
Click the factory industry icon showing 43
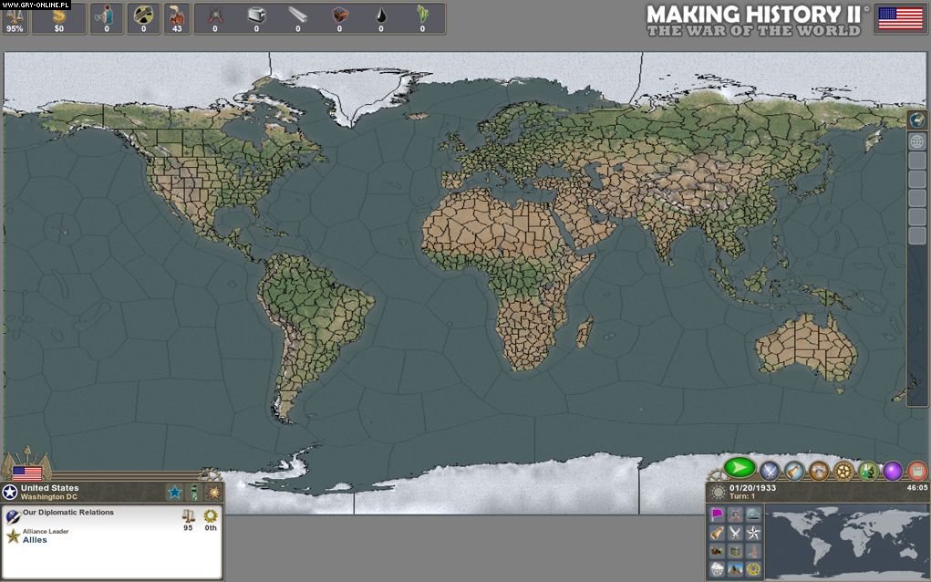click(177, 15)
